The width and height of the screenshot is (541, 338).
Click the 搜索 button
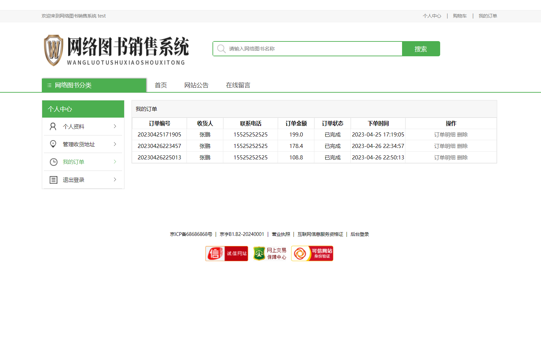tap(421, 49)
